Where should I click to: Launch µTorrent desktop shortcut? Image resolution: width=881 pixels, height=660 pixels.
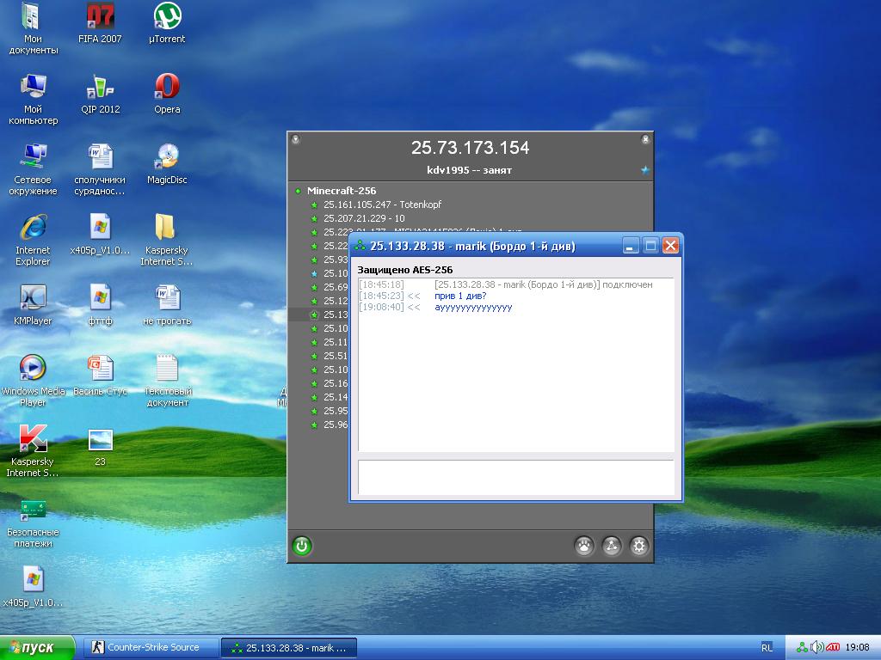pyautogui.click(x=167, y=23)
